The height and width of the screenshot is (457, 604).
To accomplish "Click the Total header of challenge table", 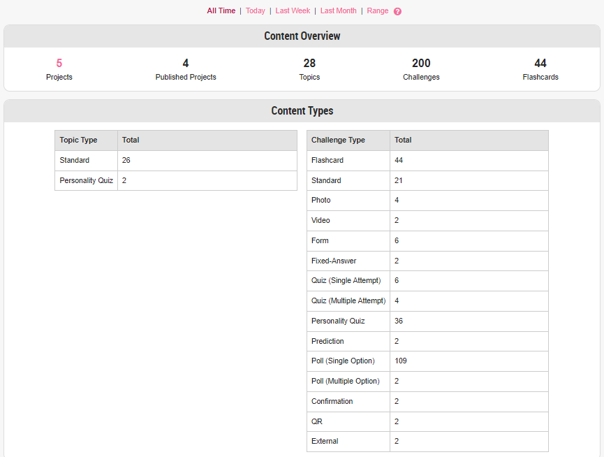I will (x=469, y=140).
